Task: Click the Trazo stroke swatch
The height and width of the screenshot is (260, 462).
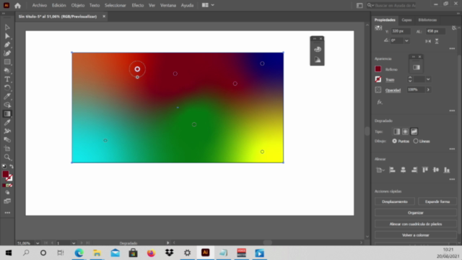Action: tap(378, 79)
